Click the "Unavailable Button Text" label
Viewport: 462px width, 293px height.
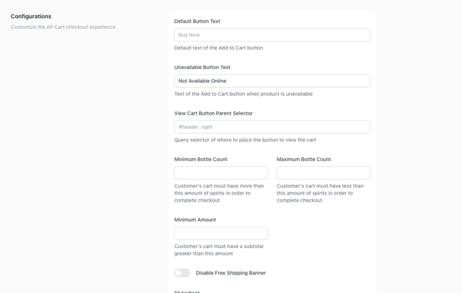click(202, 67)
